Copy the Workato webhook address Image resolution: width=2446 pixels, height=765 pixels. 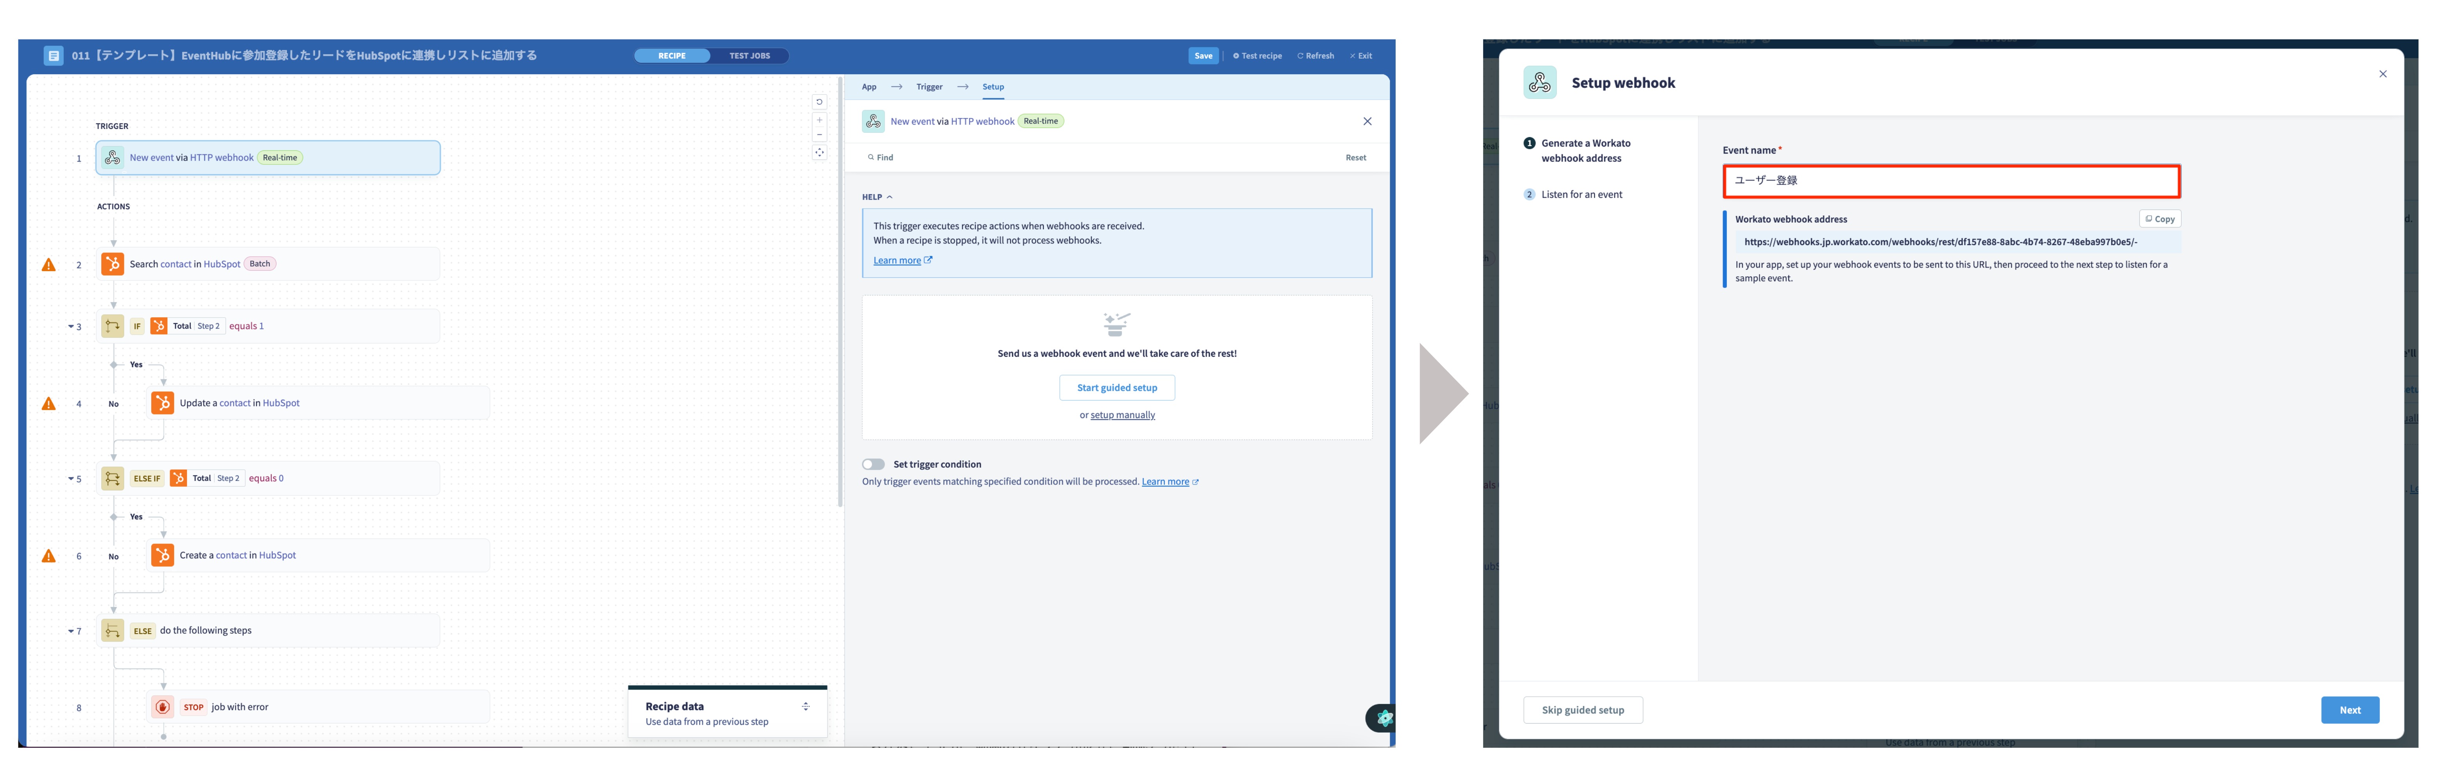pyautogui.click(x=2159, y=219)
